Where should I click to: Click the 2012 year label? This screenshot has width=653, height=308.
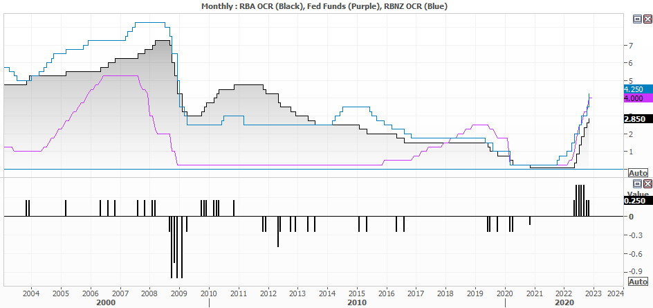pos(268,293)
